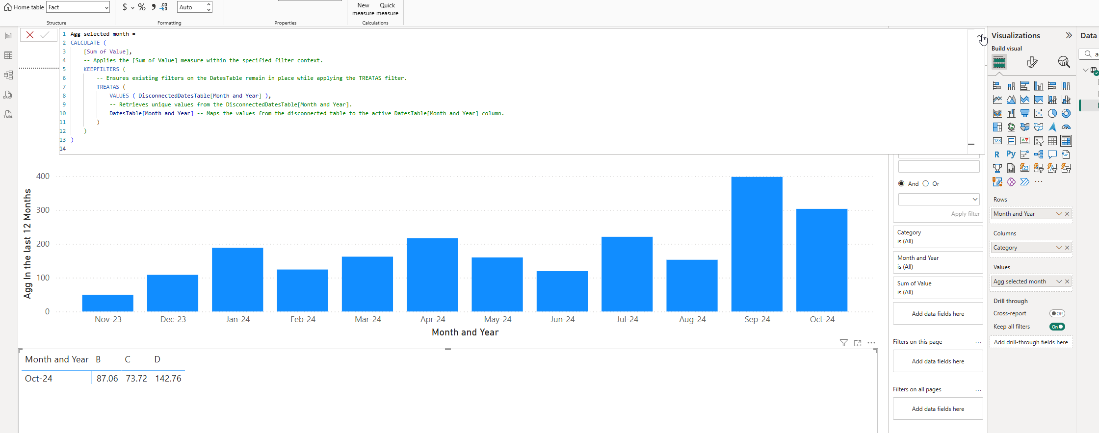1099x433 pixels.
Task: Add a Python visual
Action: (1011, 154)
